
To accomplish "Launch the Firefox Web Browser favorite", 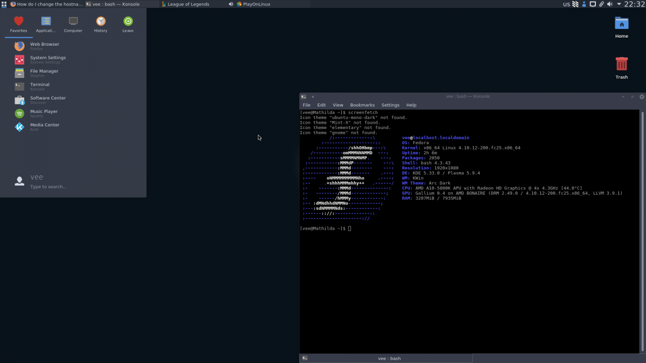I will (x=73, y=46).
